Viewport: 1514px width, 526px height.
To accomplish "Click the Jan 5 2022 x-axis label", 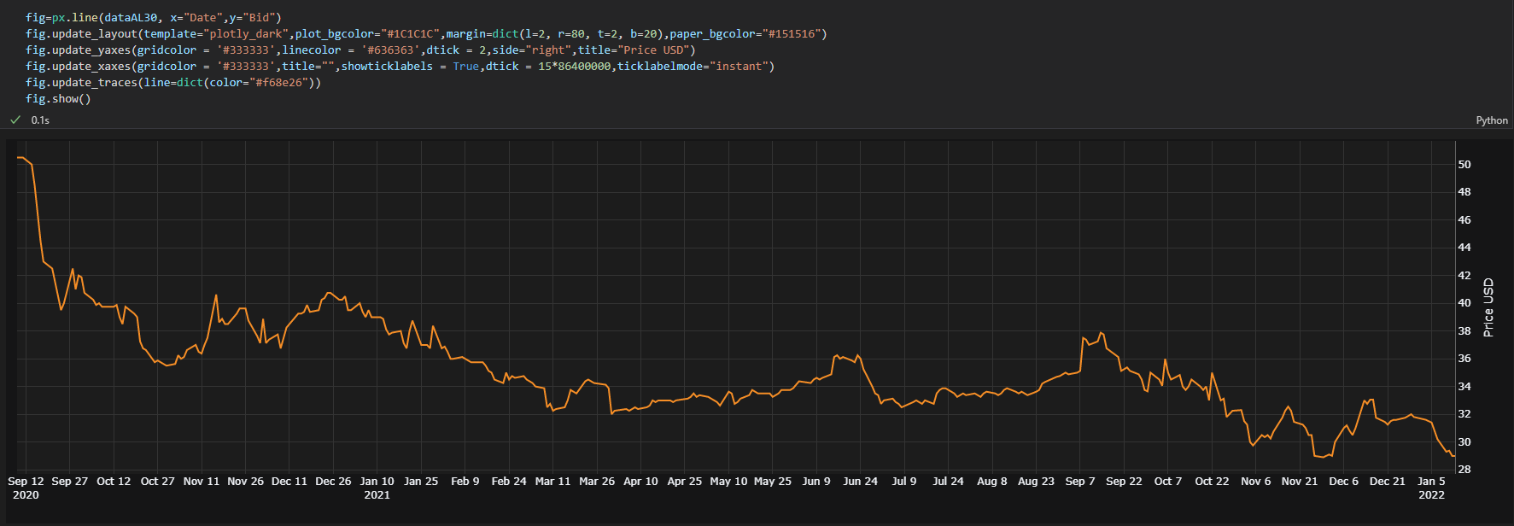I will pyautogui.click(x=1432, y=488).
